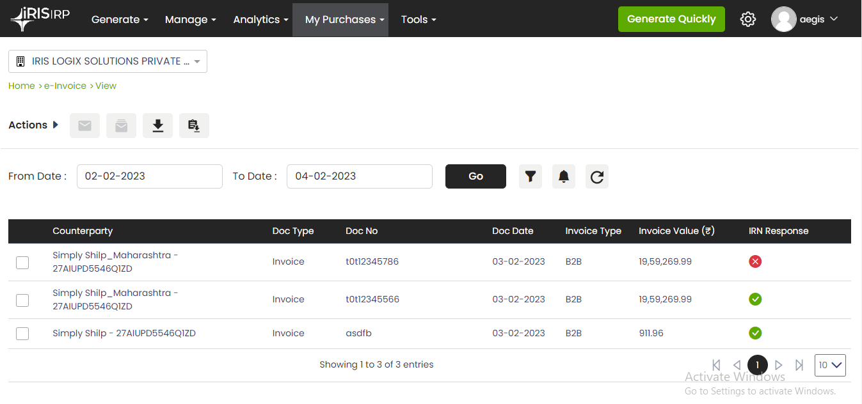Expand the aegis user menu chevron
862x404 pixels.
[833, 19]
